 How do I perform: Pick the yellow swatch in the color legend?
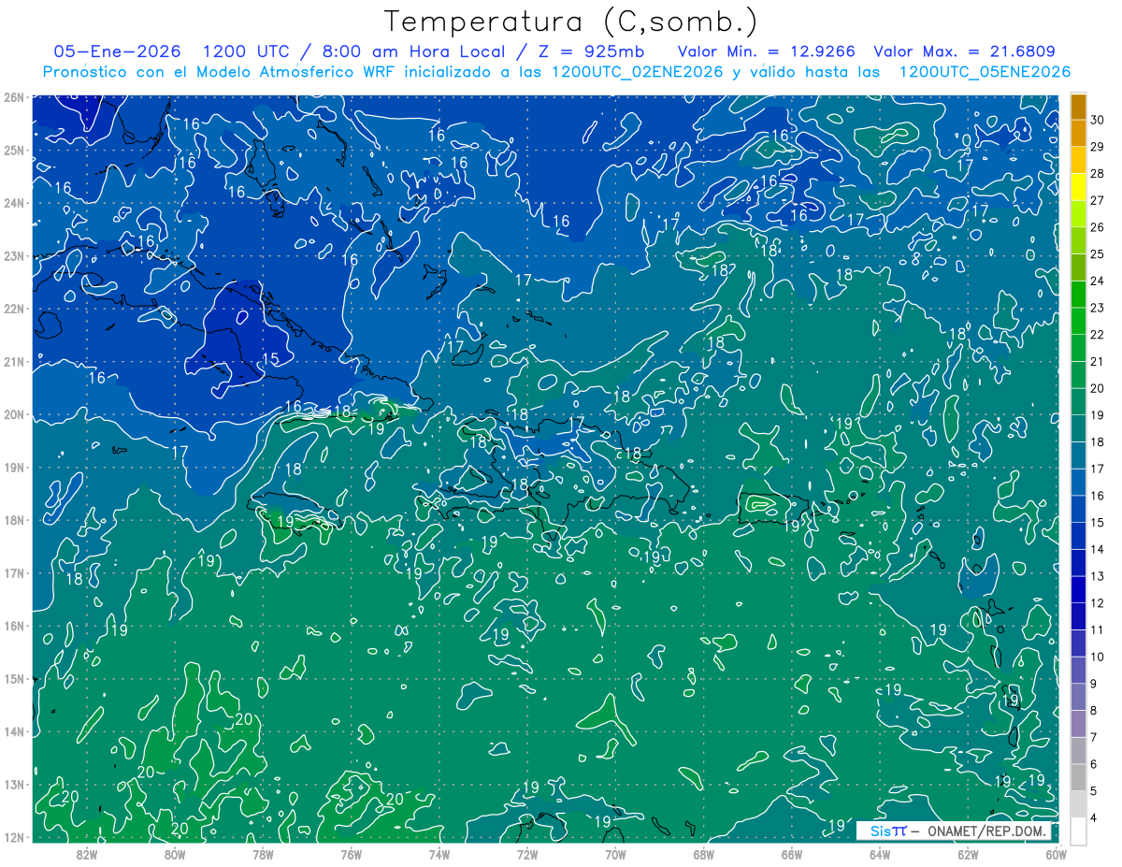pyautogui.click(x=1079, y=187)
